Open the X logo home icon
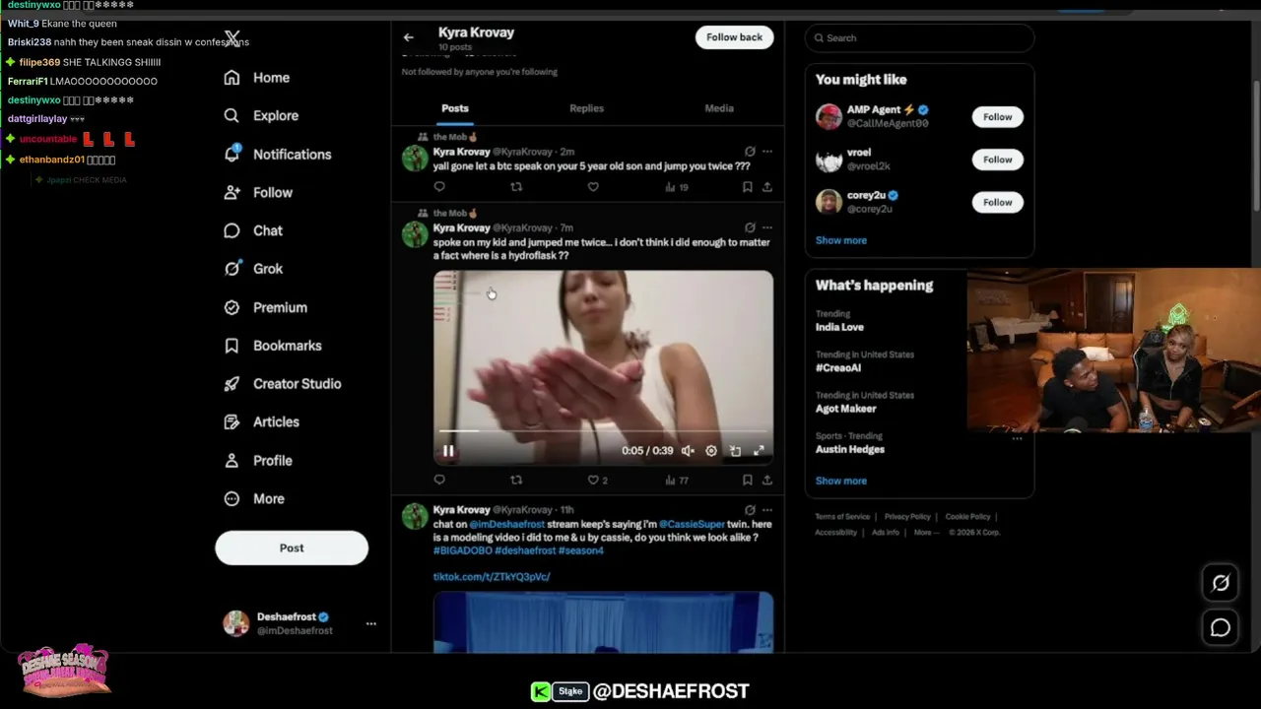Image resolution: width=1261 pixels, height=709 pixels. pos(232,38)
